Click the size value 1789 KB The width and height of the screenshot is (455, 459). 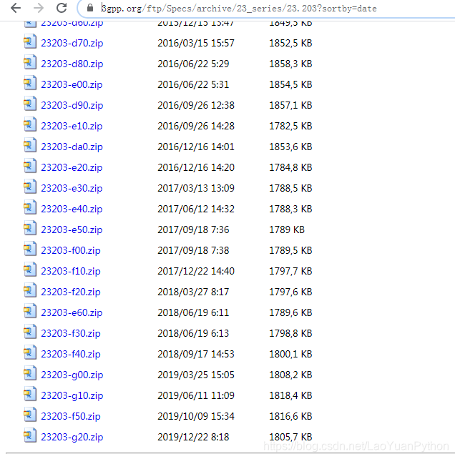tap(287, 229)
